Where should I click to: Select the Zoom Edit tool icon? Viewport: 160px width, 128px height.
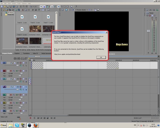click(x=67, y=6)
